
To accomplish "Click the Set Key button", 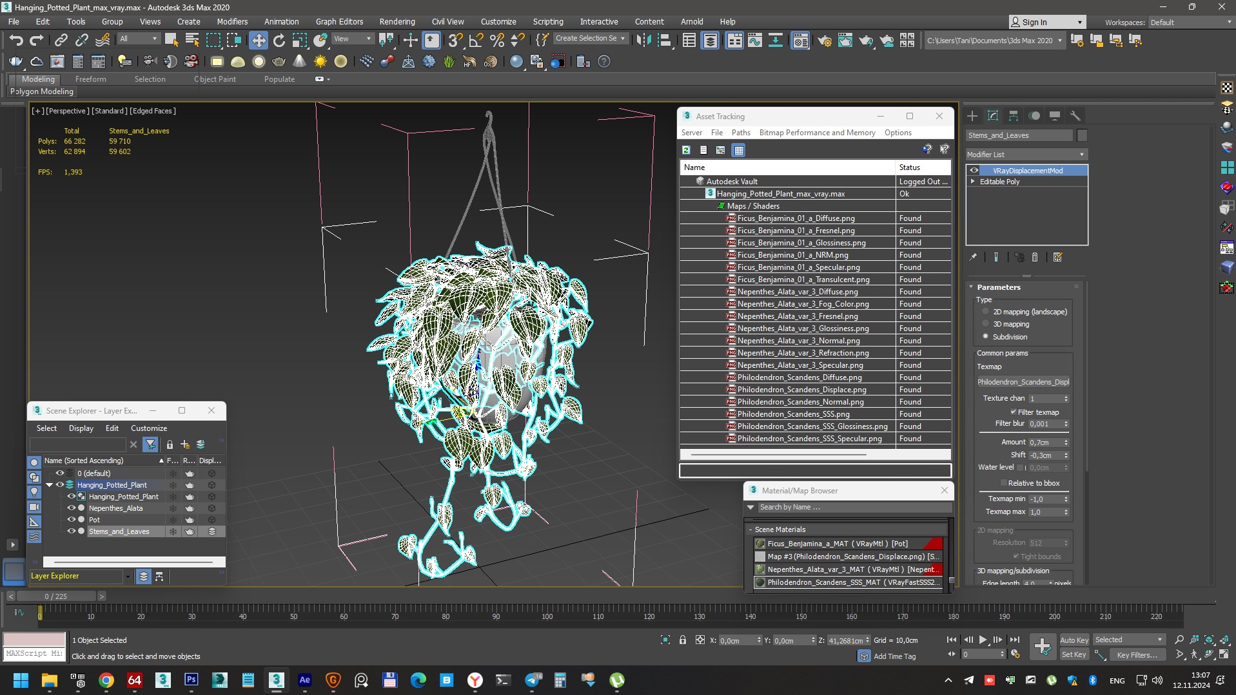I will (x=1074, y=655).
